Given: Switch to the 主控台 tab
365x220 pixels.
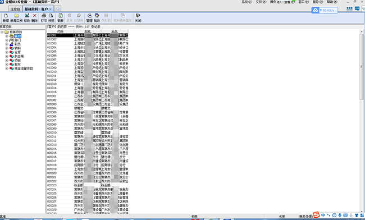Looking at the screenshot, I should 15,9.
